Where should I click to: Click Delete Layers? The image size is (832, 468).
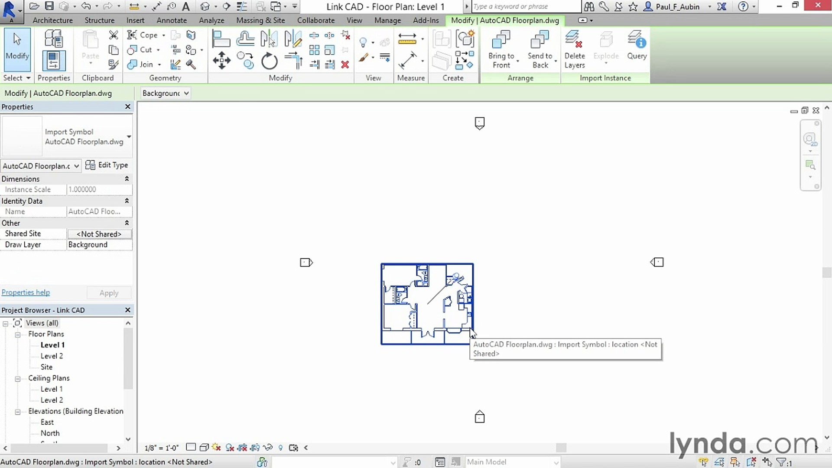point(575,50)
